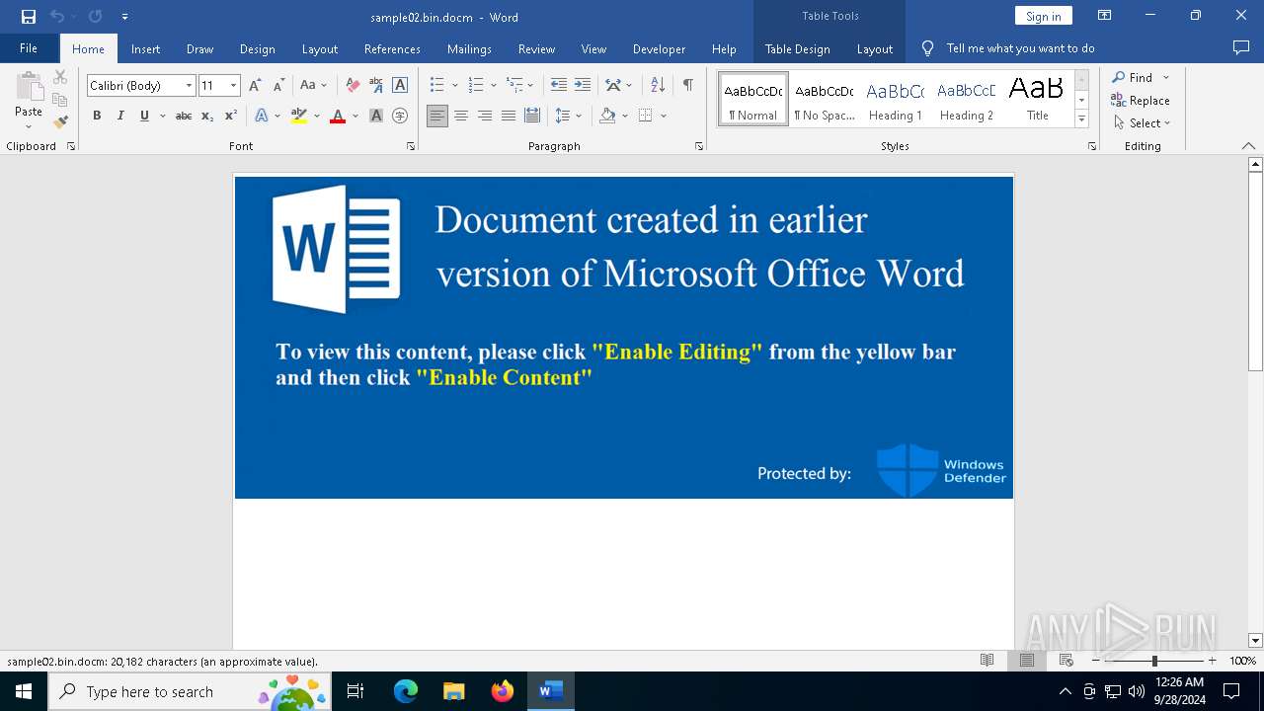Click the Enclose Characters icon

coord(400,116)
